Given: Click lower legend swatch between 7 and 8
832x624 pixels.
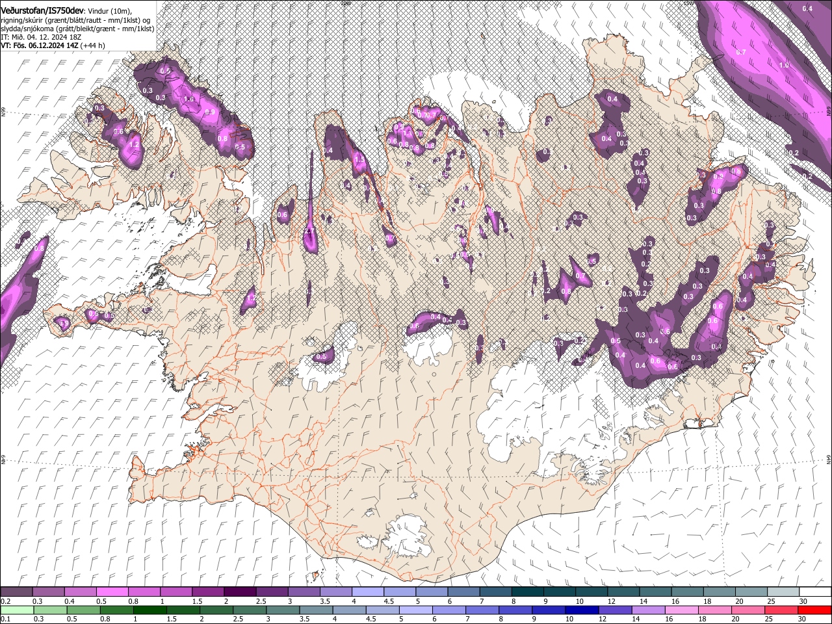Looking at the screenshot, I should click(x=482, y=610).
